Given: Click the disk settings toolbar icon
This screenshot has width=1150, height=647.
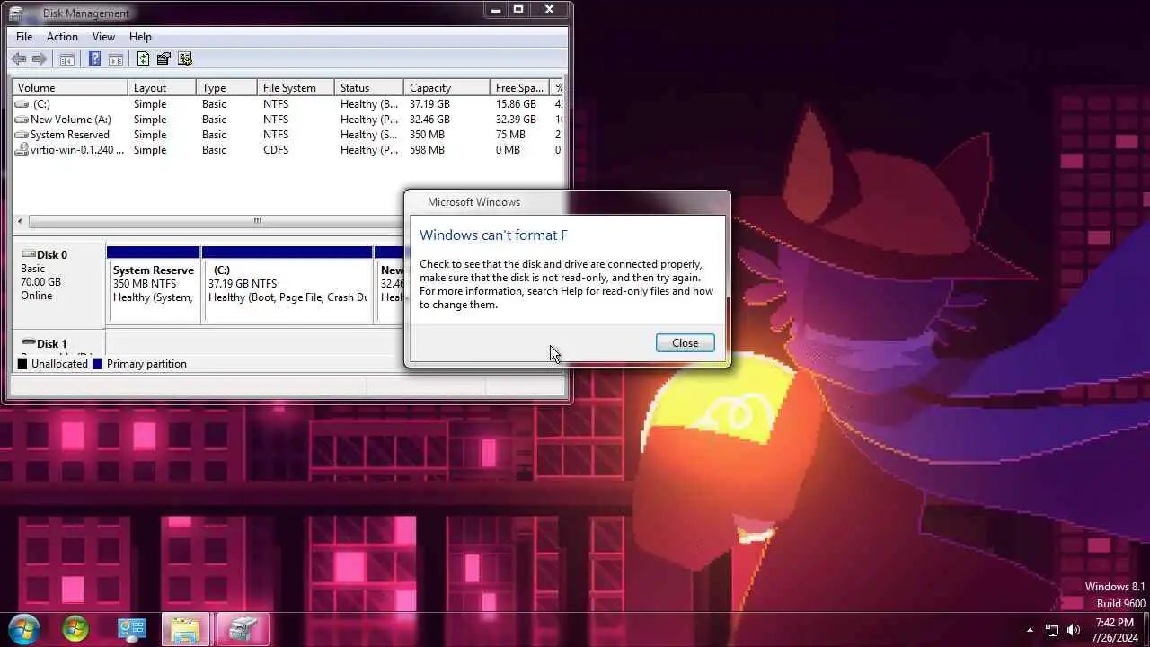Looking at the screenshot, I should 185,59.
